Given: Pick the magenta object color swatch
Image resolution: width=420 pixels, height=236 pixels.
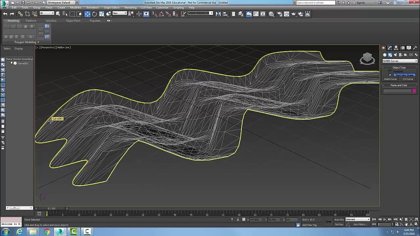Looking at the screenshot, I should (414, 91).
